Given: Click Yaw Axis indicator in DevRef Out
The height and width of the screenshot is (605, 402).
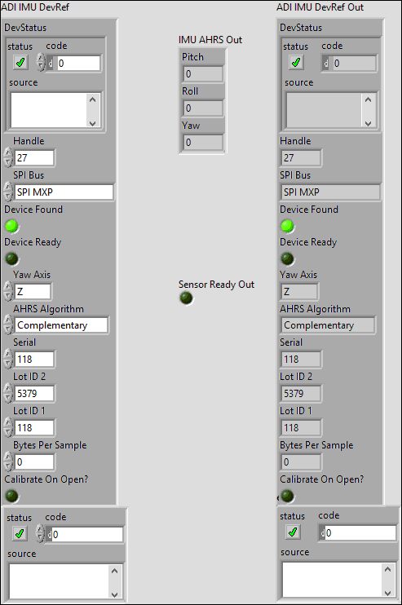Looking at the screenshot, I should (x=299, y=291).
